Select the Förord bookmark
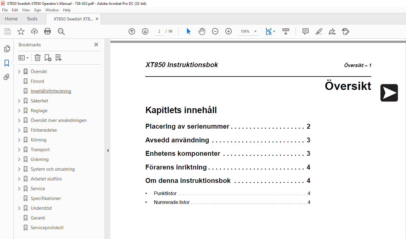This screenshot has width=406, height=239. pos(37,81)
